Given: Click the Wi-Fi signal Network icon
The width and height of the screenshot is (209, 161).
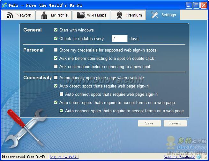Looking at the screenshot, I should 10,15.
